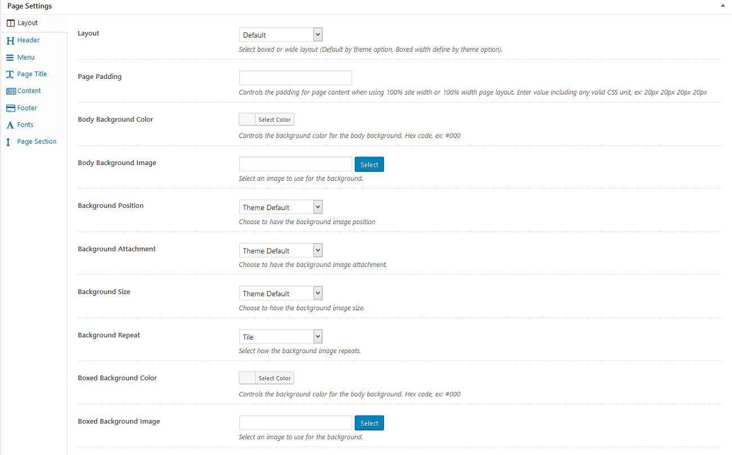
Task: Click Select button for Body Background Image
Action: [369, 164]
